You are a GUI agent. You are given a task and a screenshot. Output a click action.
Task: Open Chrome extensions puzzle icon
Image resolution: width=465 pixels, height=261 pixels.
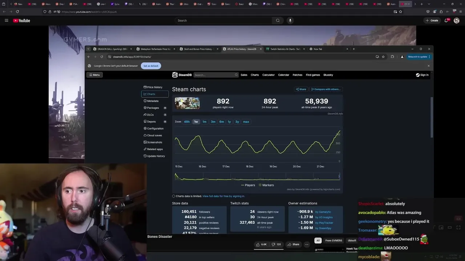[x=392, y=57]
